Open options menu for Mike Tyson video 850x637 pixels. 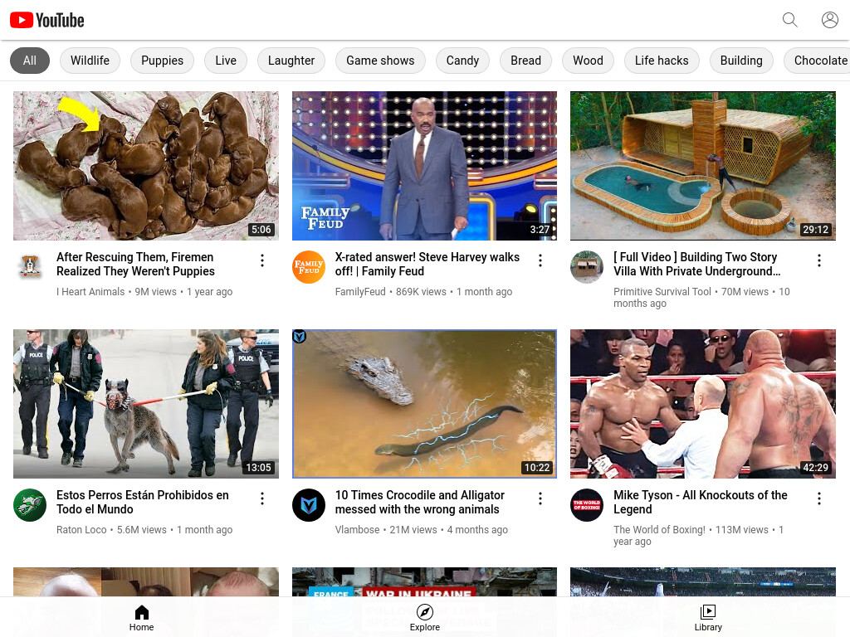coord(819,498)
